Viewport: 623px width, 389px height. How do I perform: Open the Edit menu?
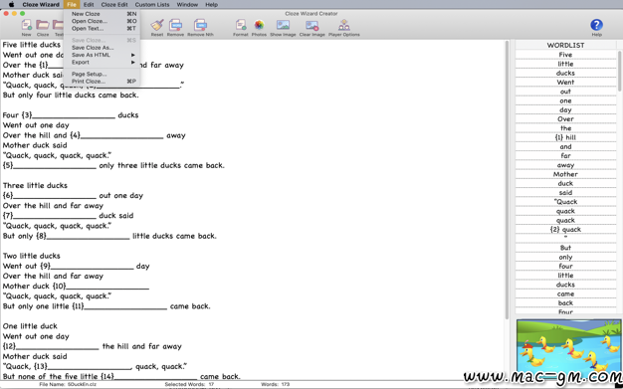pyautogui.click(x=89, y=4)
